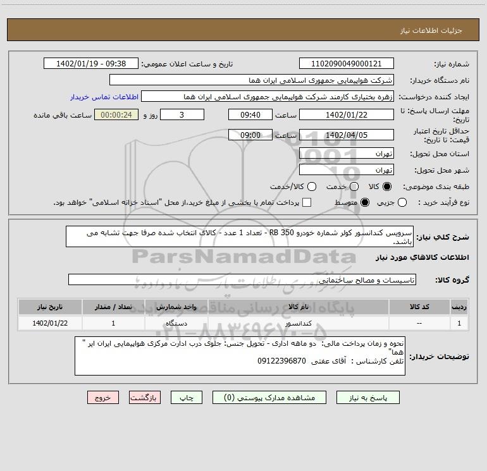487x471 pixels.
Task: Open مشاهده مدارک پیوستی (0) button
Action: point(269,398)
